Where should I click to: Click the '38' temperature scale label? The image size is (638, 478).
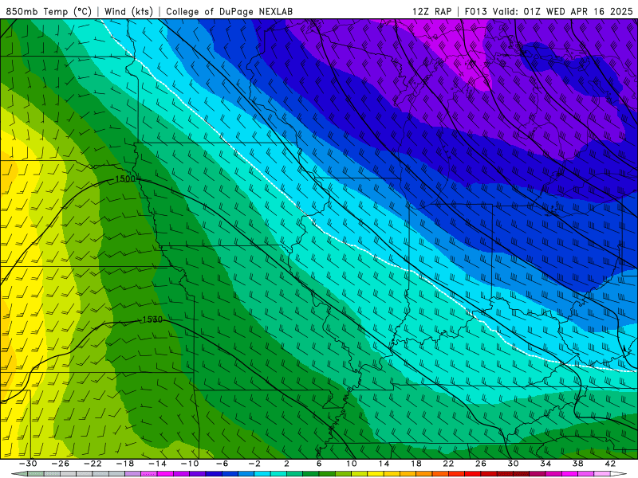[577, 464]
